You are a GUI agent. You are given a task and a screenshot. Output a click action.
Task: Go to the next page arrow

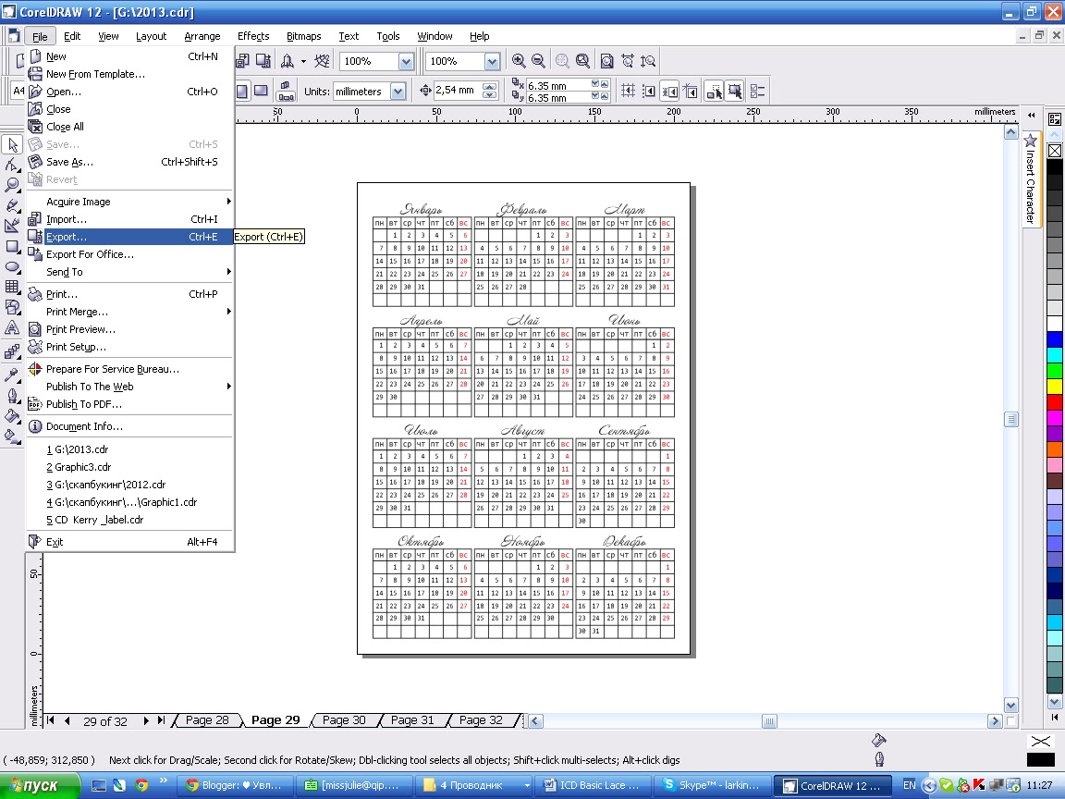[146, 720]
